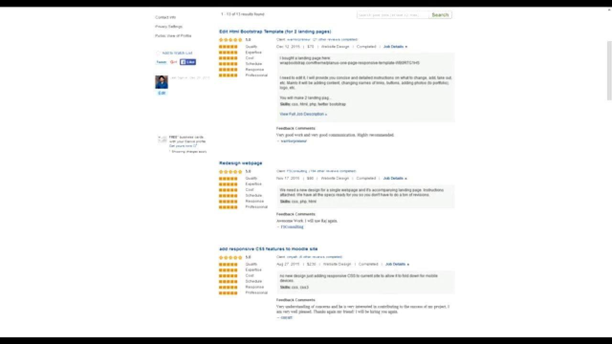
Task: Click the Tweet share button
Action: click(x=161, y=62)
